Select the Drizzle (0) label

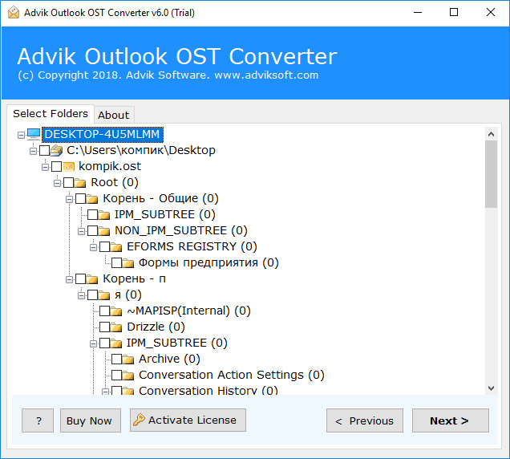tap(156, 327)
